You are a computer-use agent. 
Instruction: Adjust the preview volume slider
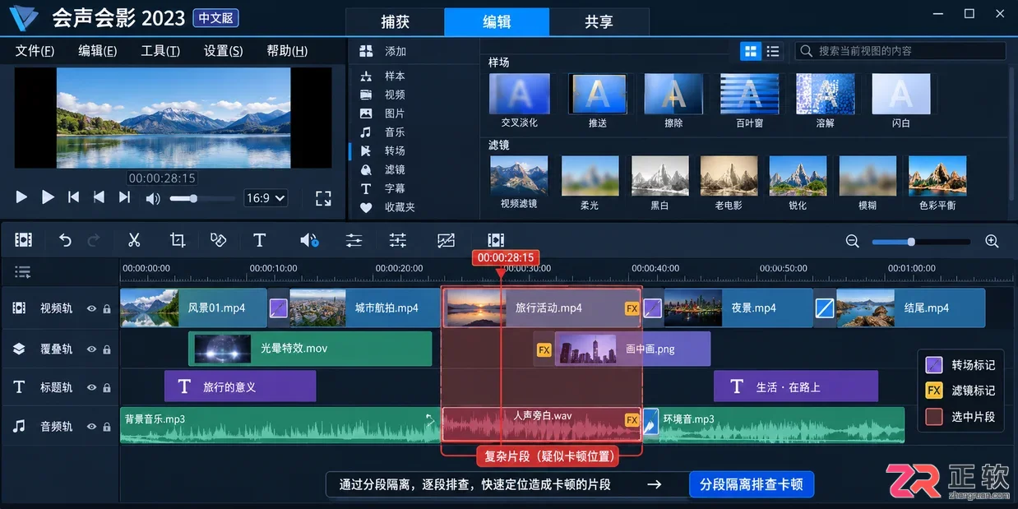[201, 198]
